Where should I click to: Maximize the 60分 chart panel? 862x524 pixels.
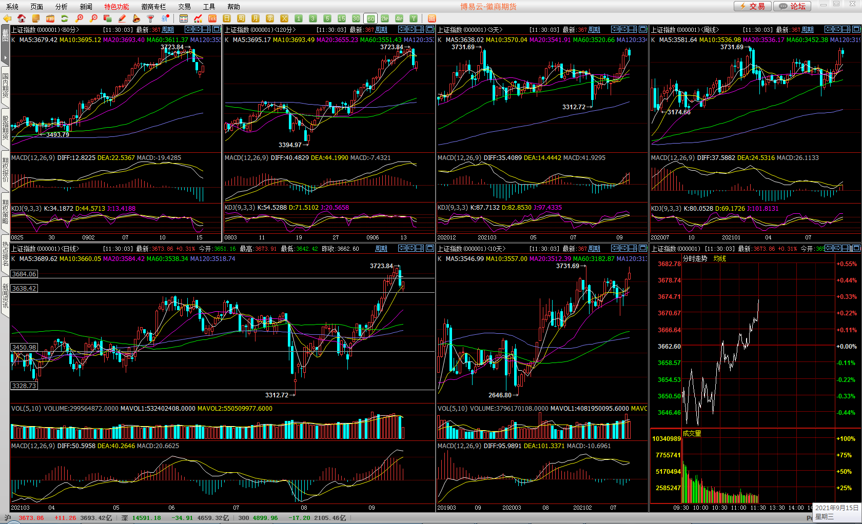tap(217, 30)
